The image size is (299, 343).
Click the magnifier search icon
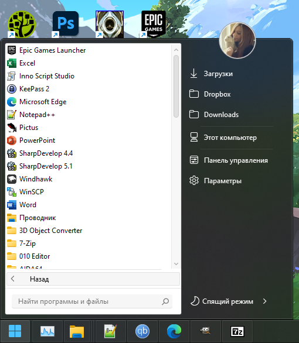coord(165,301)
